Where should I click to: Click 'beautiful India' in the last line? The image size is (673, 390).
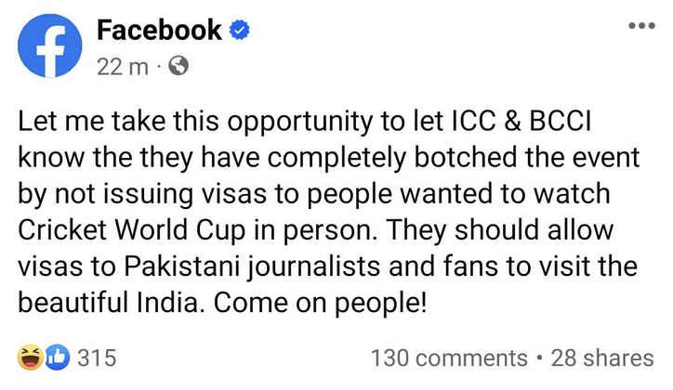pos(109,303)
